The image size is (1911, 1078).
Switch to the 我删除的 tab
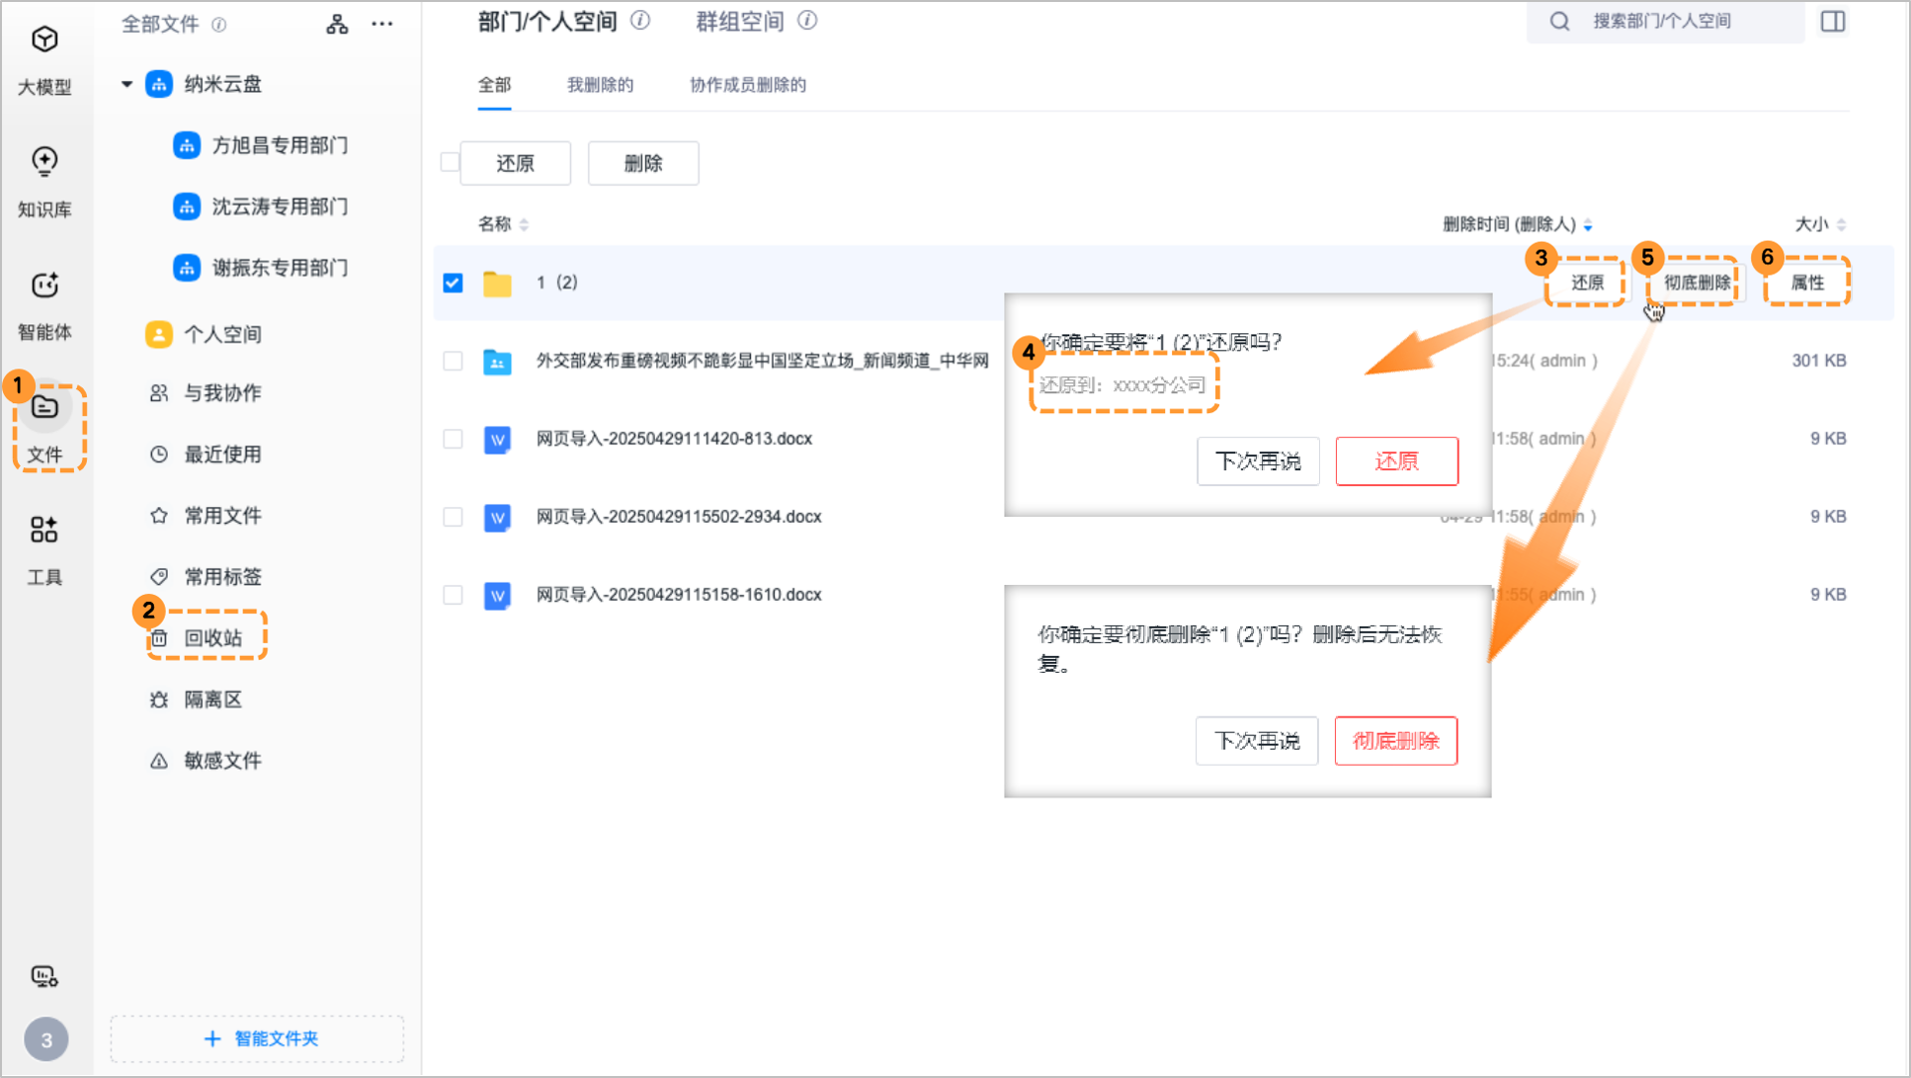click(600, 85)
